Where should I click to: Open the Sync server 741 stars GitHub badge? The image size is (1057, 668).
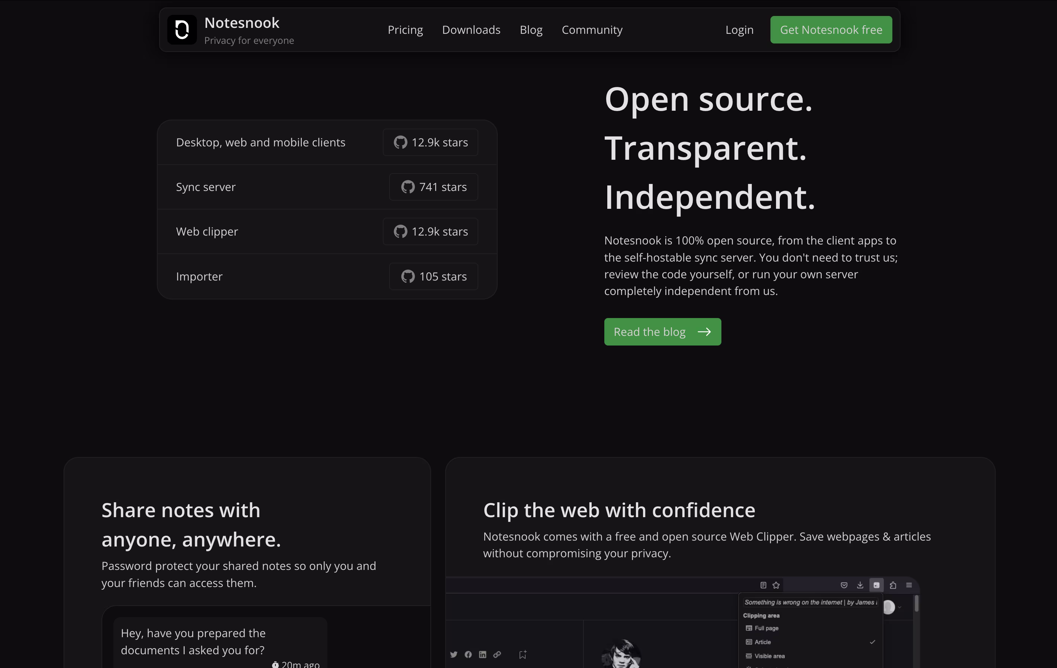pyautogui.click(x=433, y=187)
